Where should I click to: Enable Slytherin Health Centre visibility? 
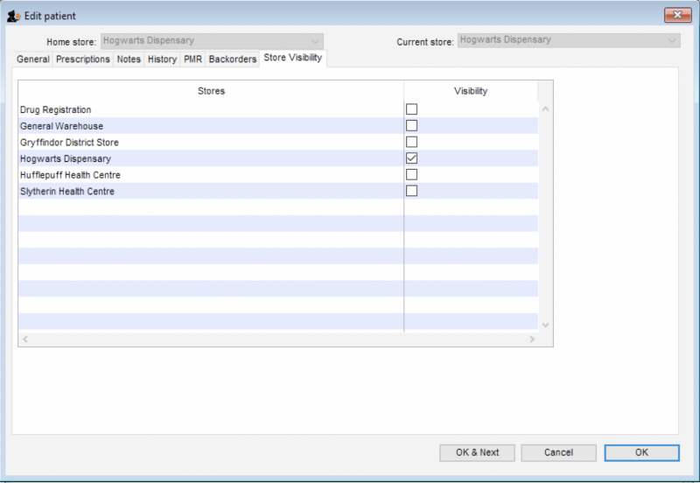pyautogui.click(x=411, y=191)
